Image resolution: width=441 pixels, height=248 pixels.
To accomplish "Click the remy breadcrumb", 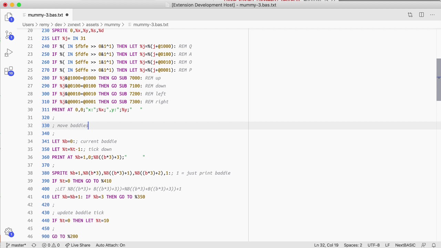I will point(44,24).
